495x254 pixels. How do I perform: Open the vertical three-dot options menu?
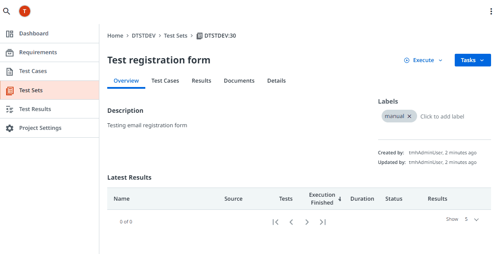click(x=491, y=11)
